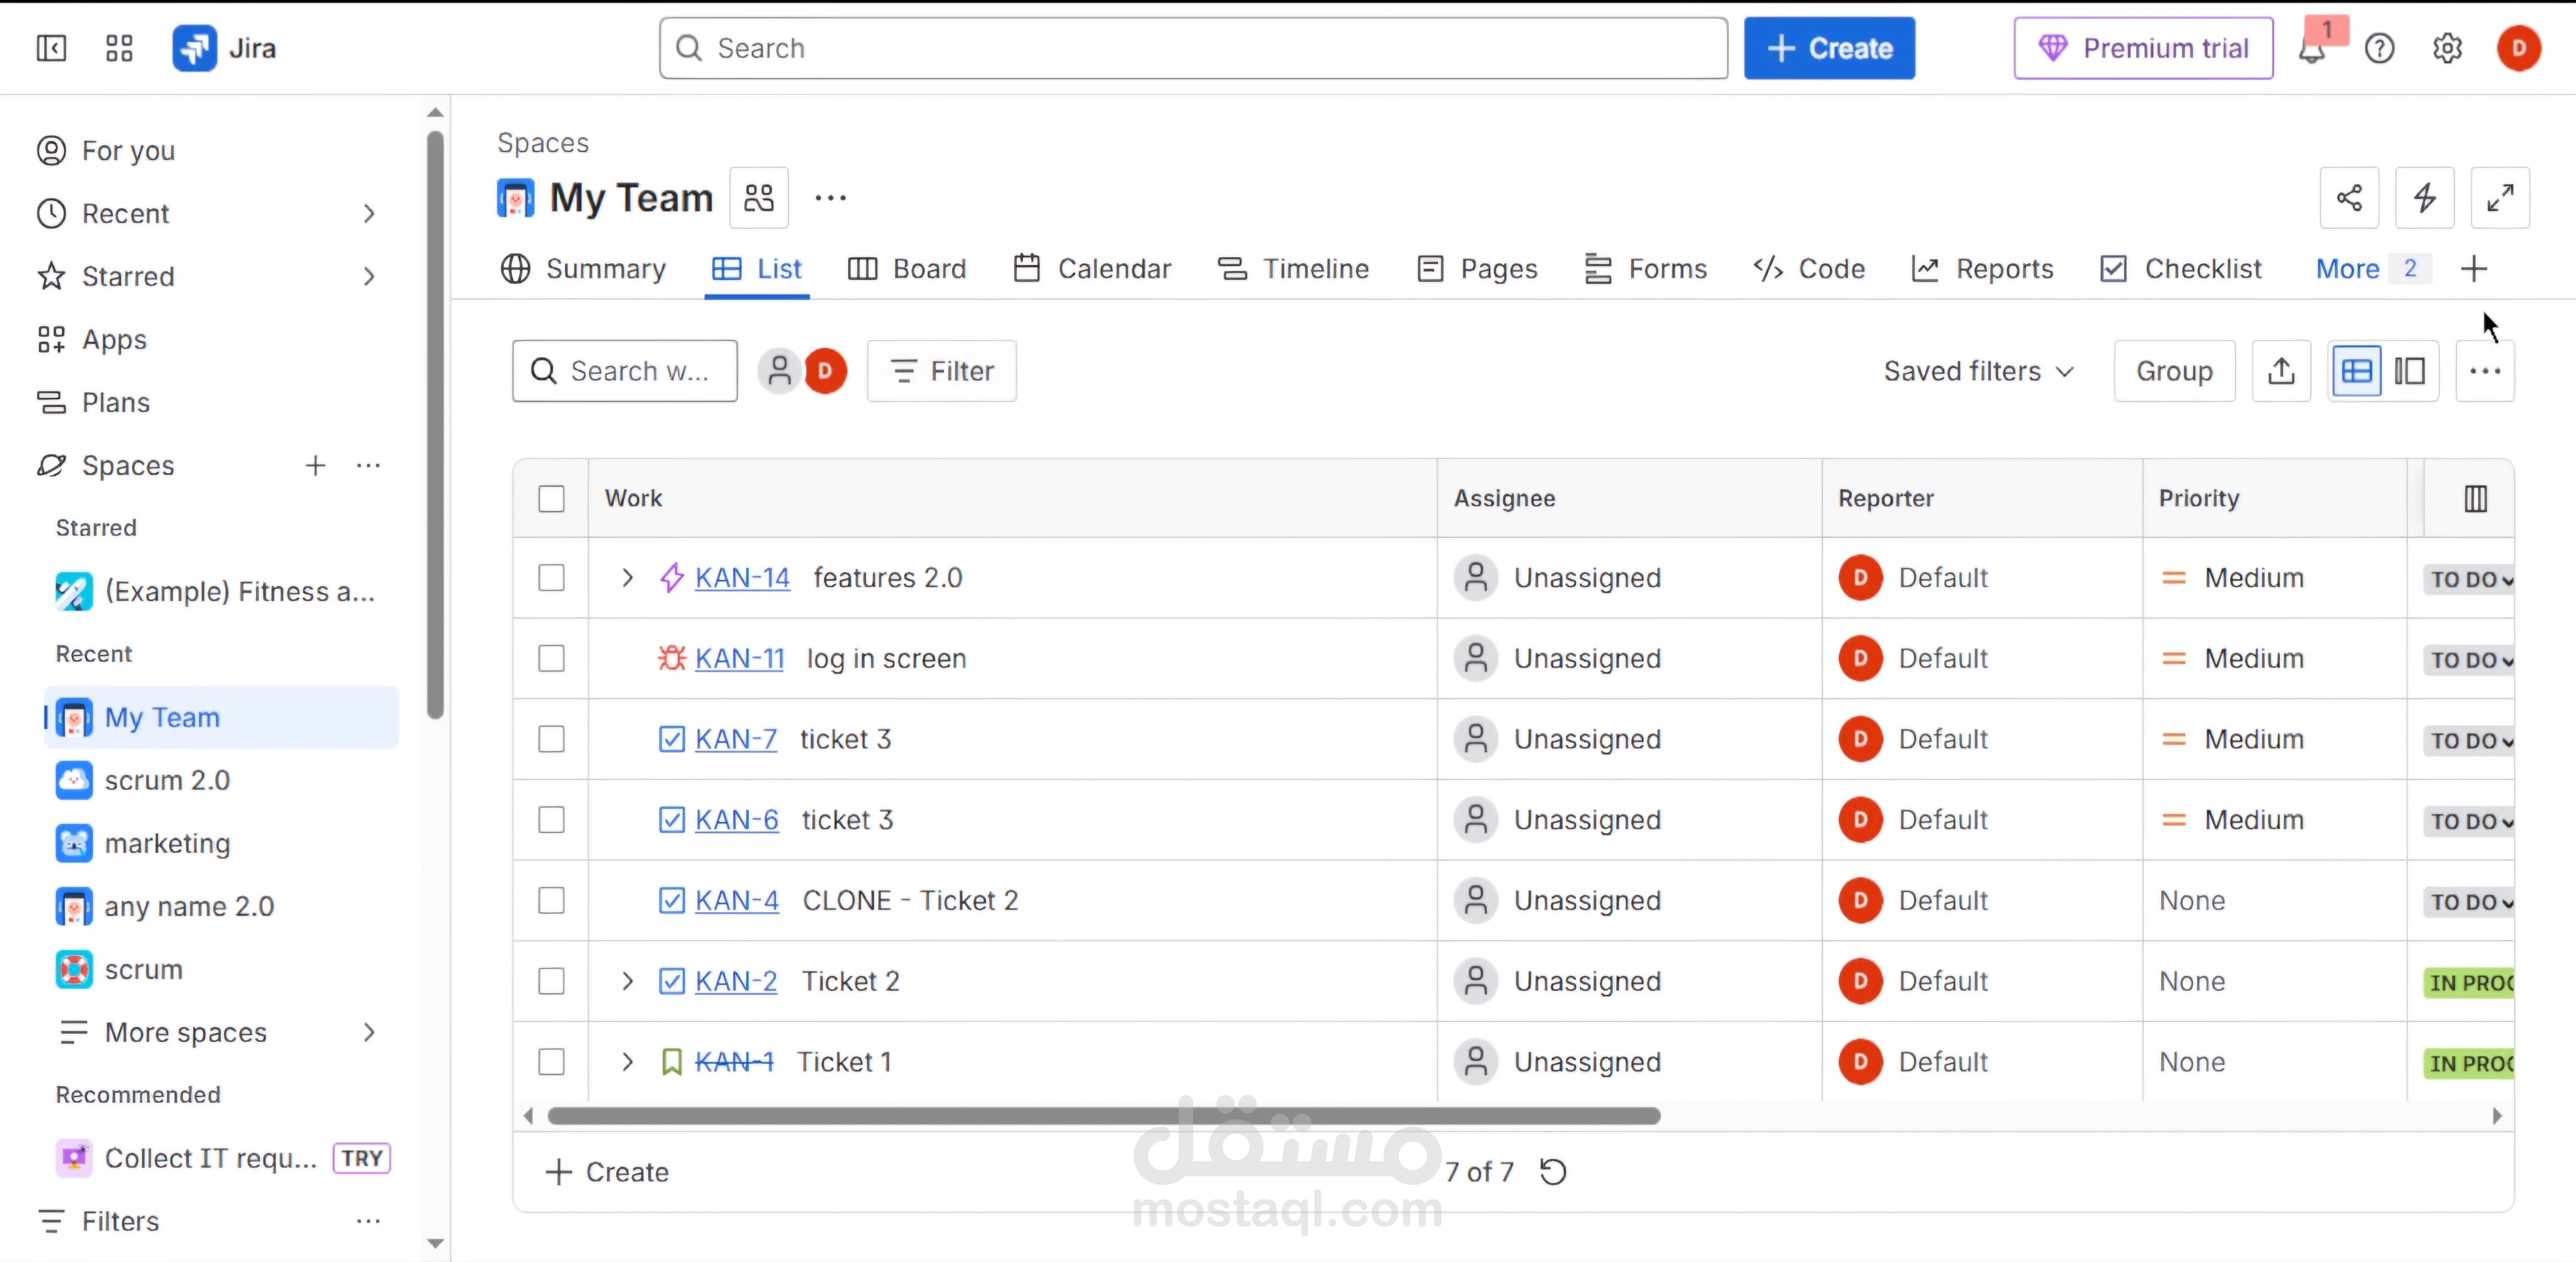Open TO DO status dropdown for KAN-11

click(x=2468, y=660)
